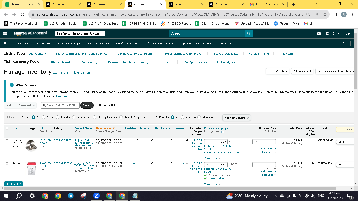Open Windows taskbar search

(x=19, y=196)
